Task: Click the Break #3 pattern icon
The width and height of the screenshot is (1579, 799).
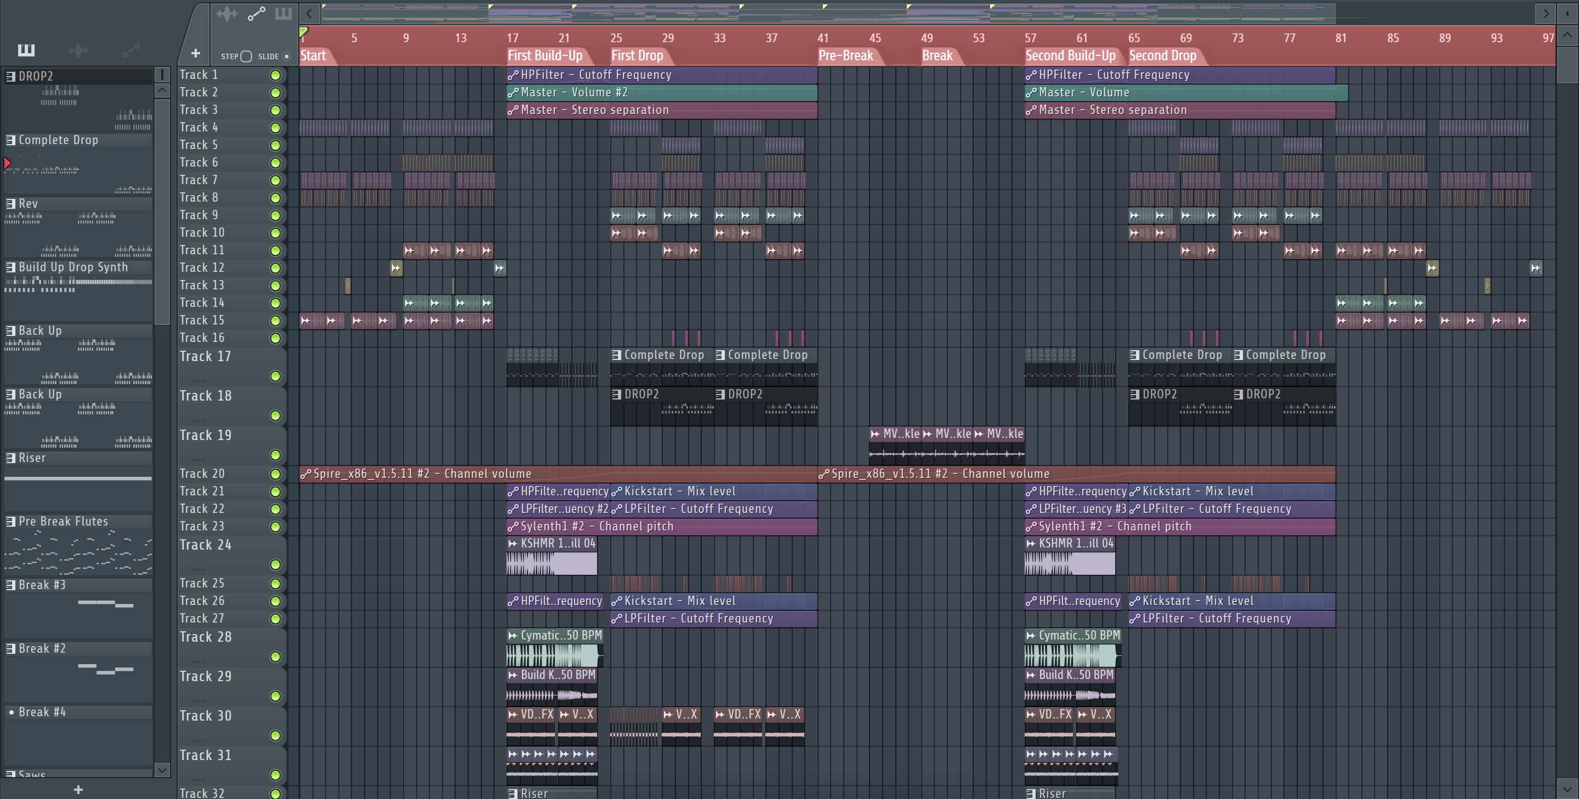Action: coord(10,586)
